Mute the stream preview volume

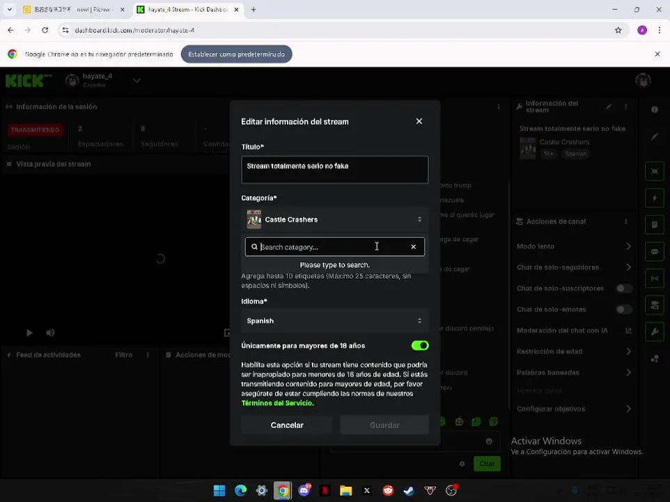pyautogui.click(x=50, y=333)
